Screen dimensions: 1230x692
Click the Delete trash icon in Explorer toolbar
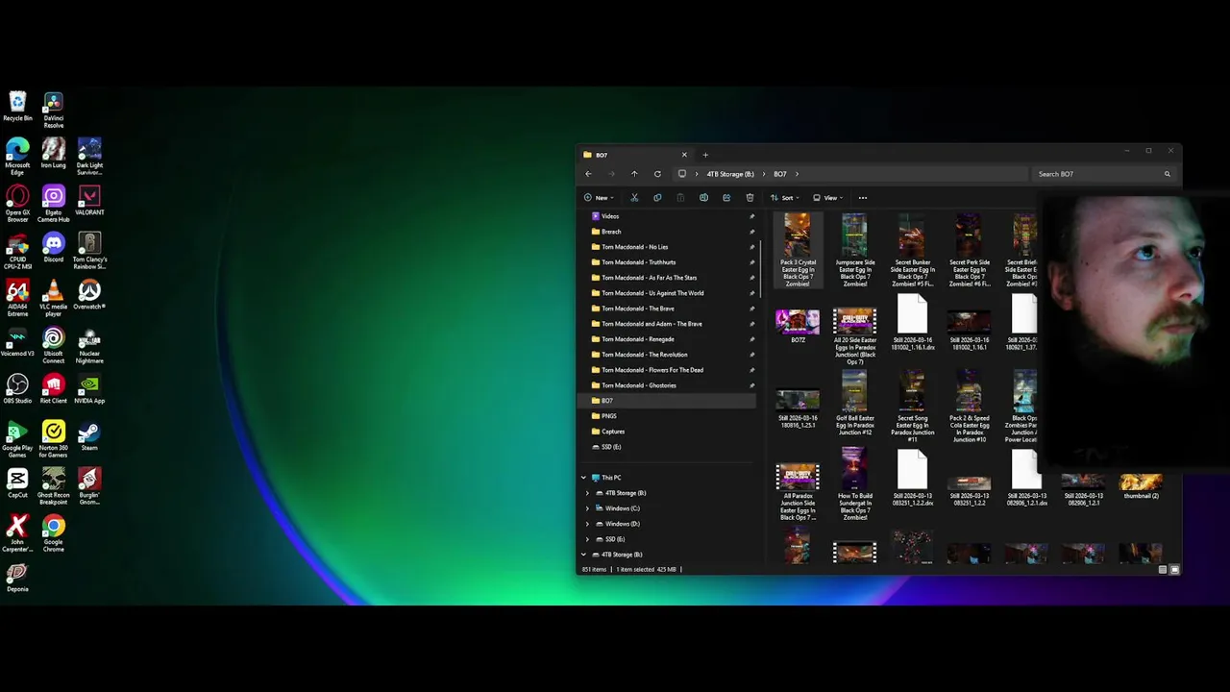click(x=750, y=198)
